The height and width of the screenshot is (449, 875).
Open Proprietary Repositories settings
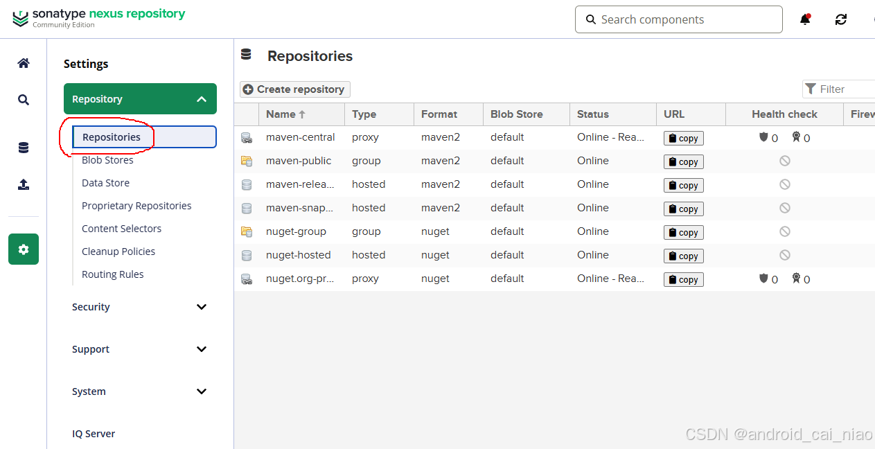tap(136, 206)
